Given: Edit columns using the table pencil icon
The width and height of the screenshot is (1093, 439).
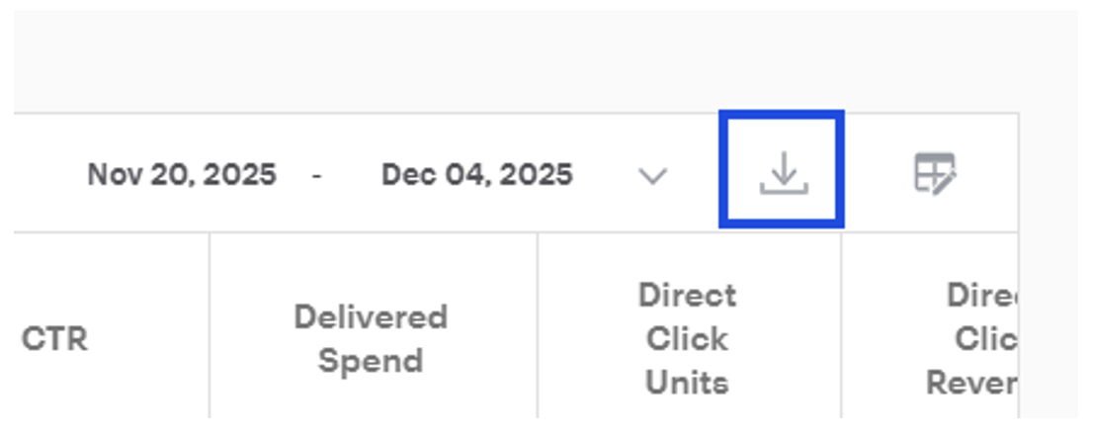Looking at the screenshot, I should (934, 174).
